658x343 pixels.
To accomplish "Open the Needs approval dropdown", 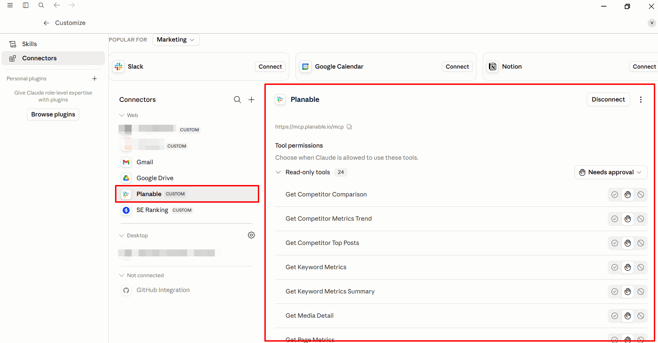I will click(611, 172).
